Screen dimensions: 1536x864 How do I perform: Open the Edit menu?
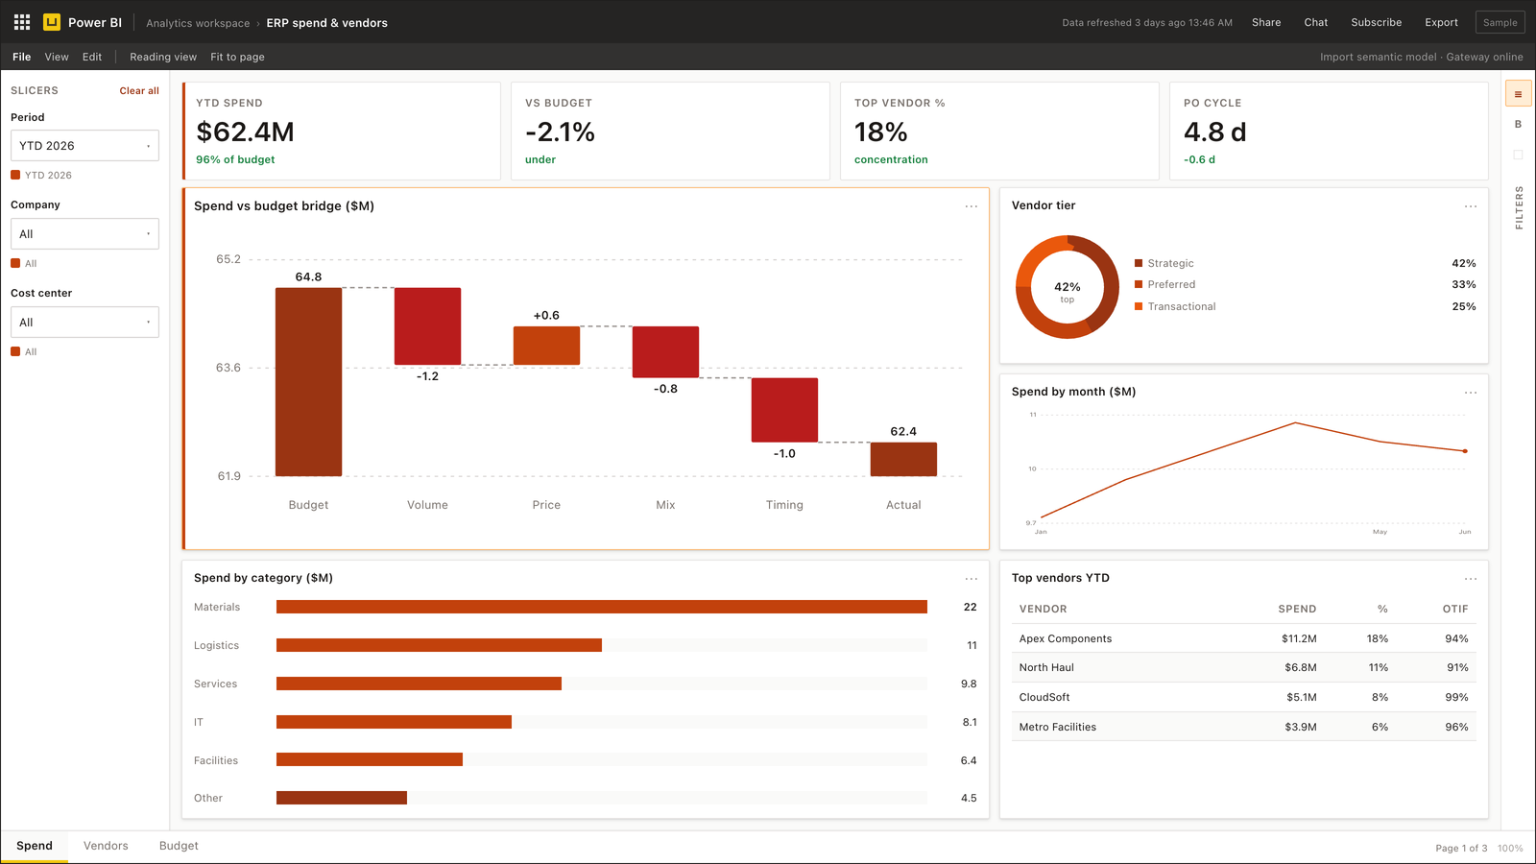click(92, 57)
